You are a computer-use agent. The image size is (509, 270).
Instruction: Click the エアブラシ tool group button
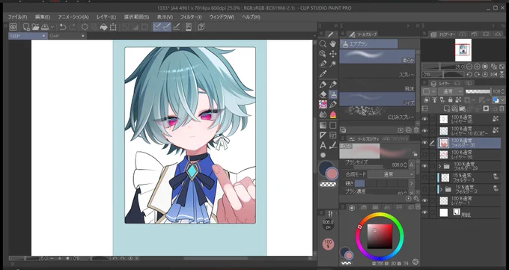[369, 44]
